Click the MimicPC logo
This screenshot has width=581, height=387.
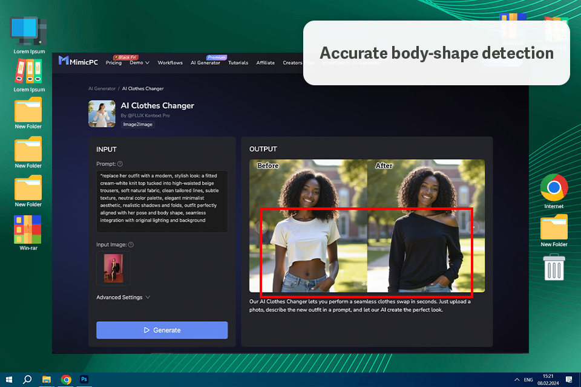[x=78, y=61]
